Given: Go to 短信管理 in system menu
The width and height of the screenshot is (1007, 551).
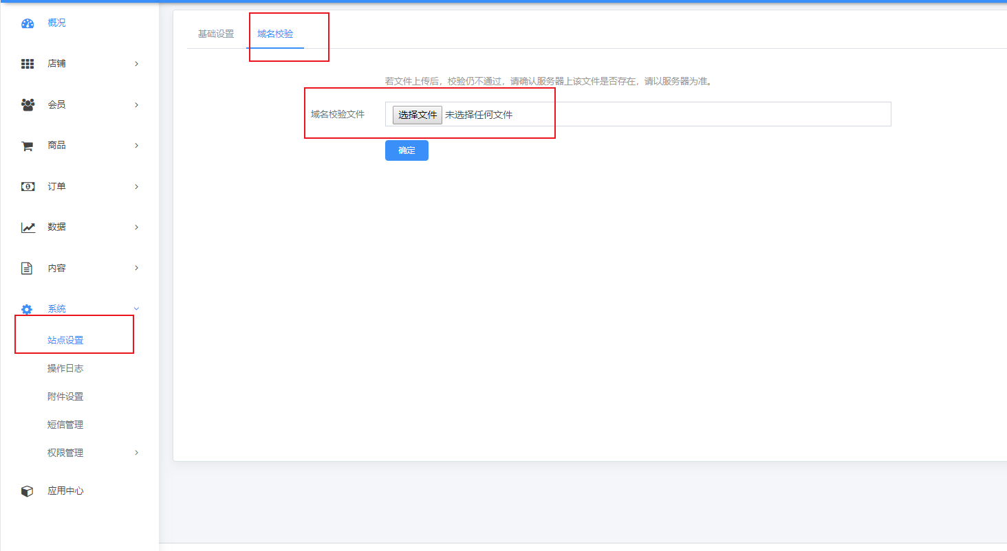Looking at the screenshot, I should (65, 425).
